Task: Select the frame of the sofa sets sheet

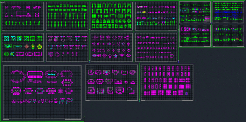Action: pyautogui.click(x=112, y=82)
